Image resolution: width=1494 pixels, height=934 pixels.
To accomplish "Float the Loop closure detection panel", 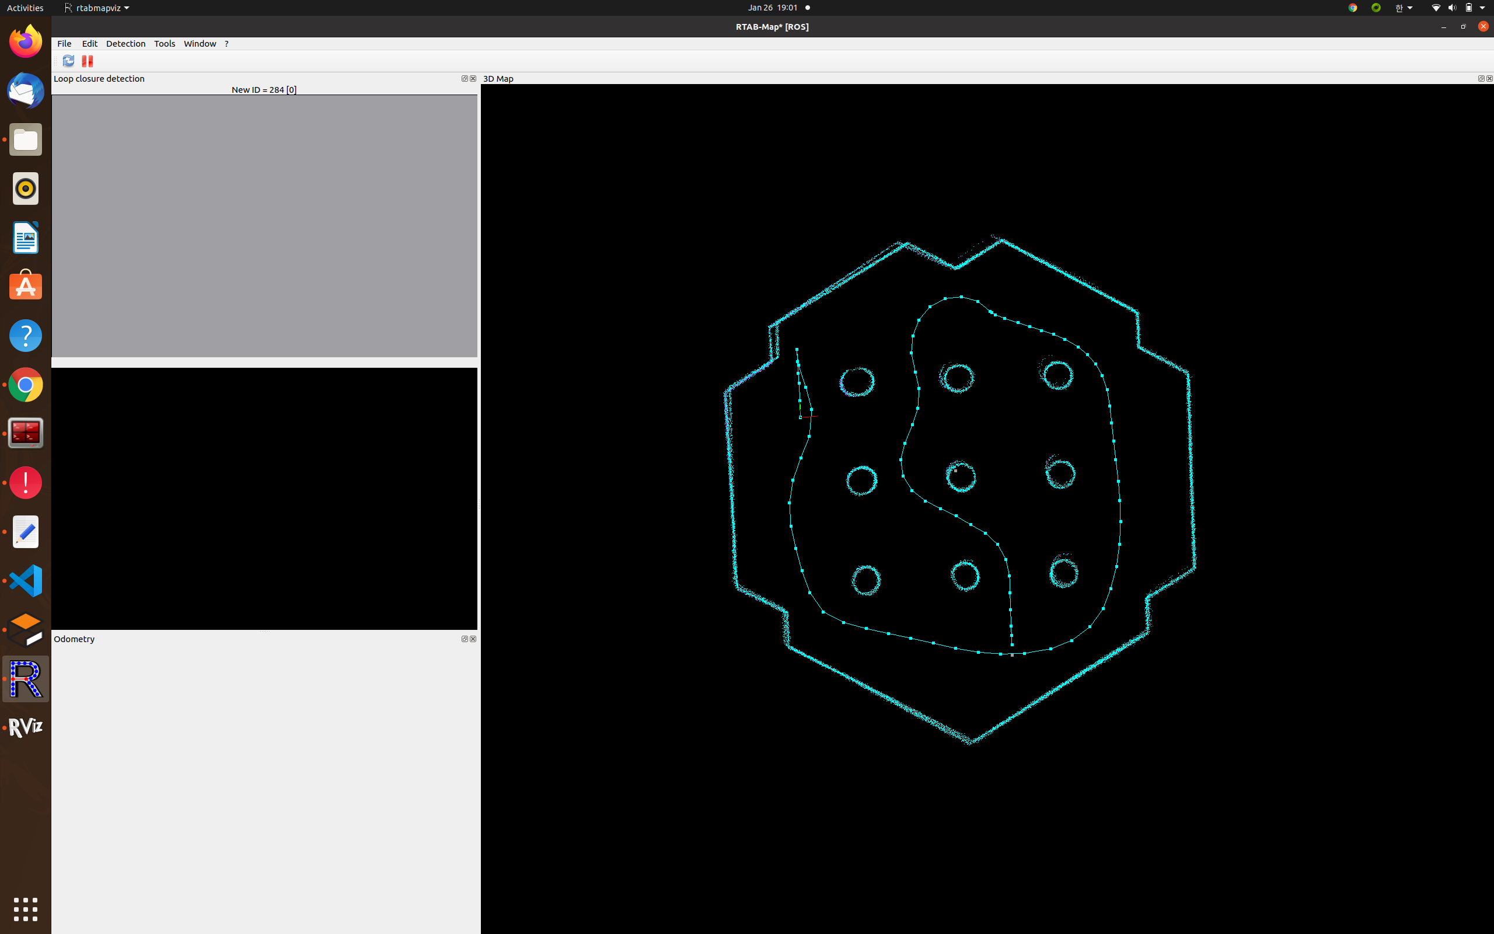I will (x=465, y=78).
